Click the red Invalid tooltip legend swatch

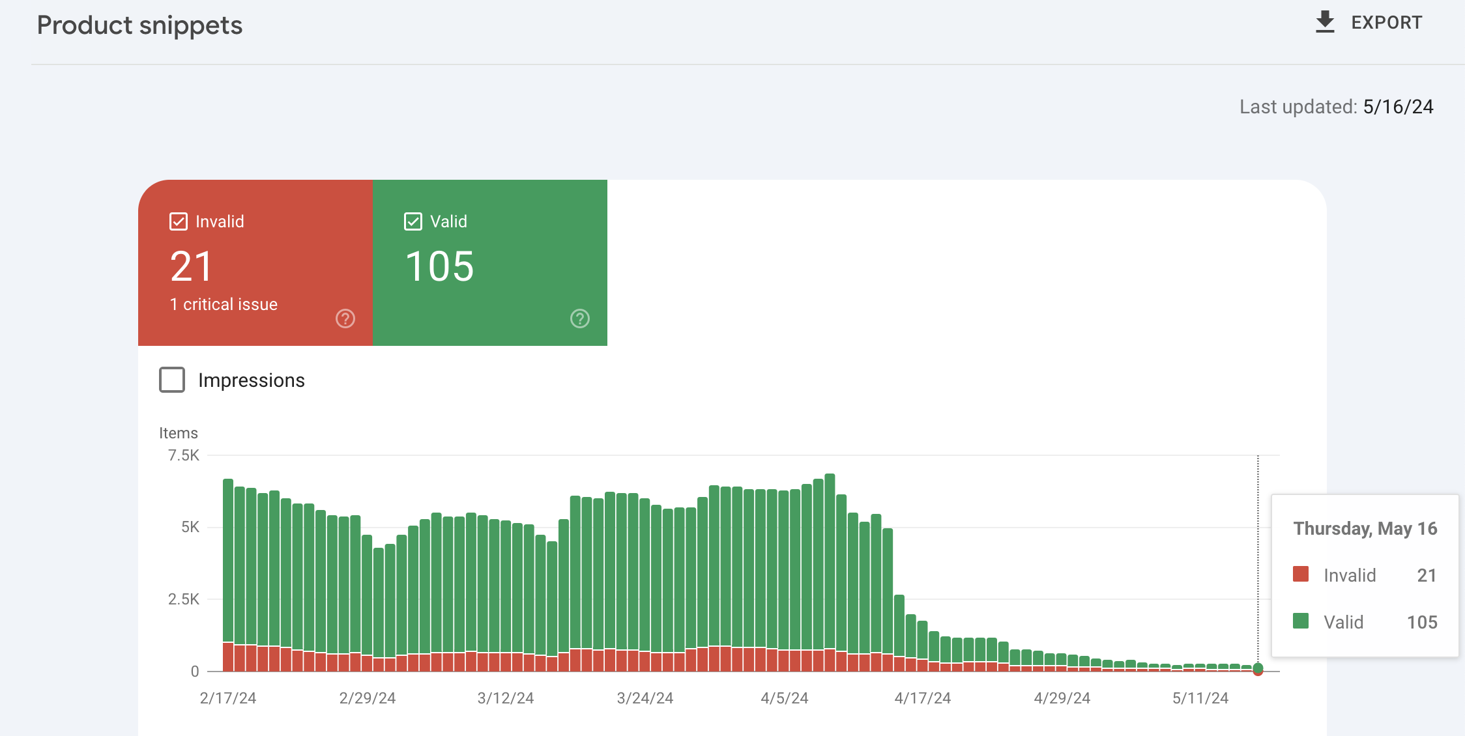tap(1301, 574)
